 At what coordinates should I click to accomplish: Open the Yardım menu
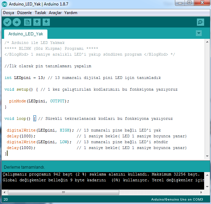(x=71, y=13)
